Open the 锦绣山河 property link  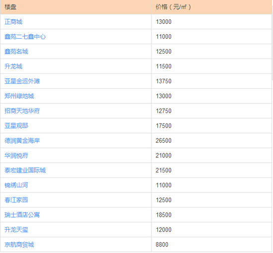[16, 185]
